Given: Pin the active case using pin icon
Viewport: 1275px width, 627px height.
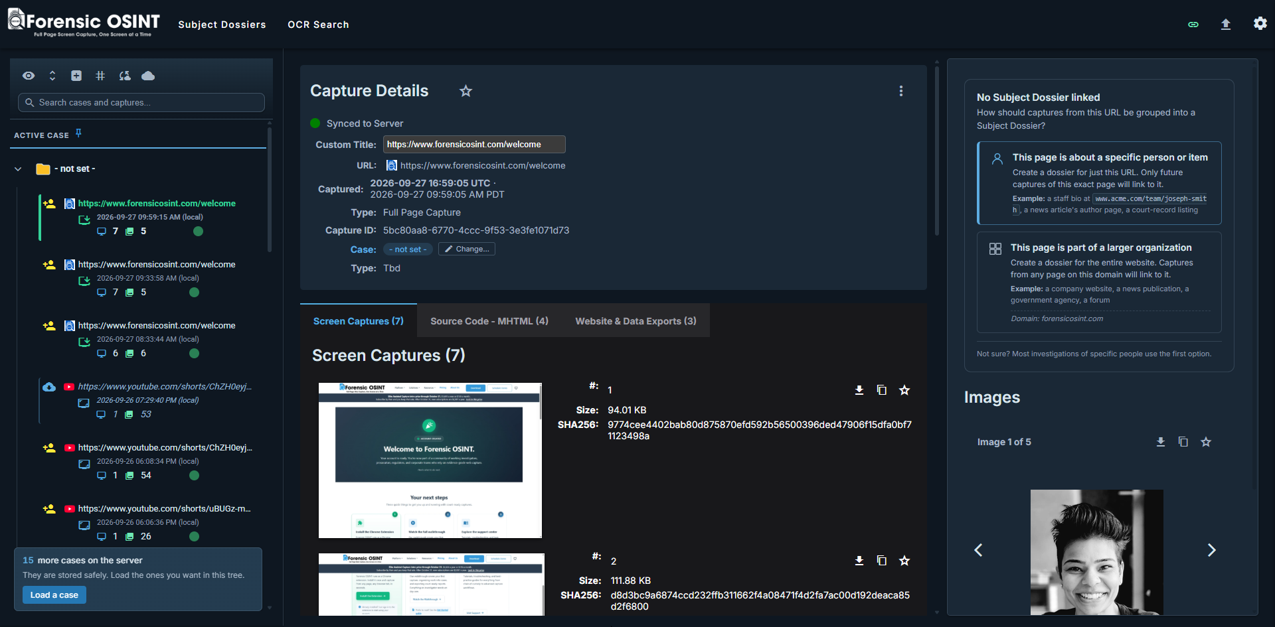Looking at the screenshot, I should pos(78,133).
